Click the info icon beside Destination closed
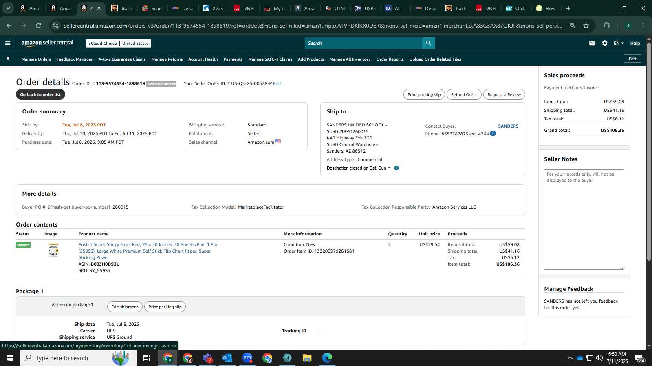The height and width of the screenshot is (366, 652). tap(396, 168)
